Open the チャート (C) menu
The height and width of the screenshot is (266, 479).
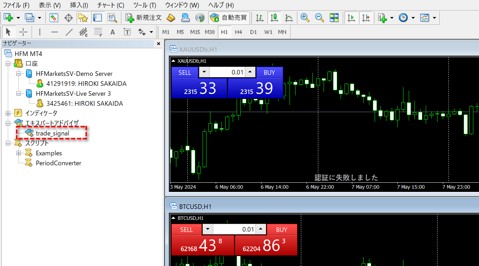coord(110,5)
